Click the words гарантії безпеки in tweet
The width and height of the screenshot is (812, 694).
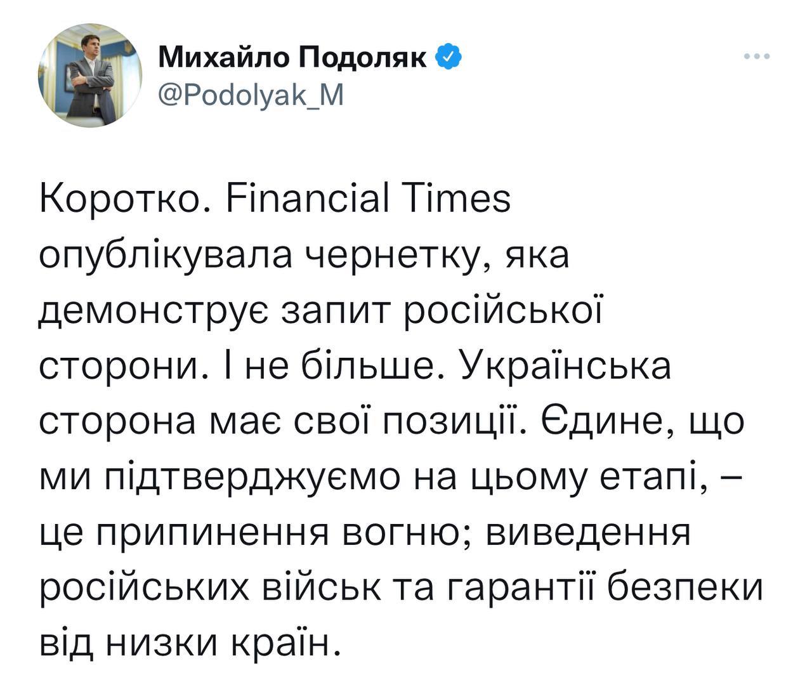point(606,588)
